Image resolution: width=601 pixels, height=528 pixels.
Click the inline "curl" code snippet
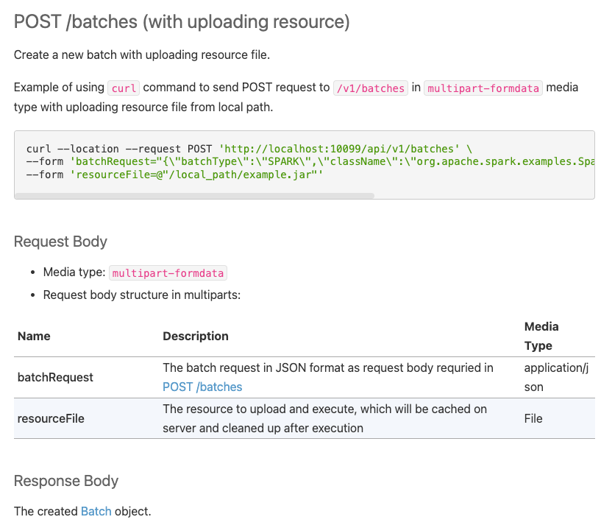click(x=124, y=88)
